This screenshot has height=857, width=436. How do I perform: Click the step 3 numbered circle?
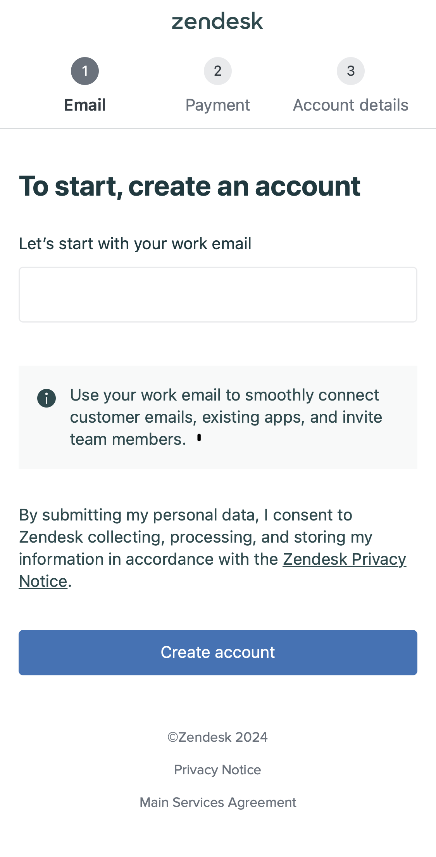point(350,71)
